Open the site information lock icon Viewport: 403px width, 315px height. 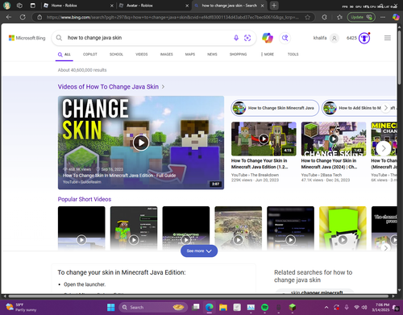[x=39, y=17]
